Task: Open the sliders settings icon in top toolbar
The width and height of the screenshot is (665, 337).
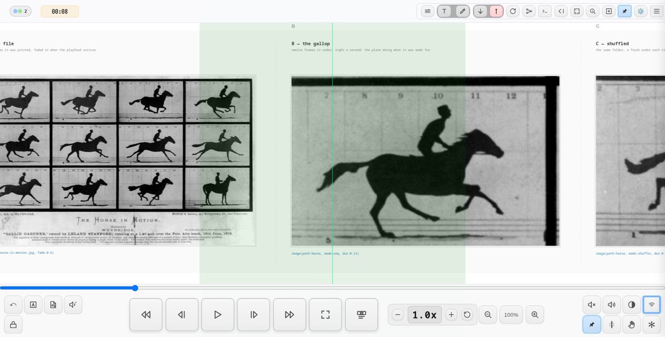Action: pos(427,11)
